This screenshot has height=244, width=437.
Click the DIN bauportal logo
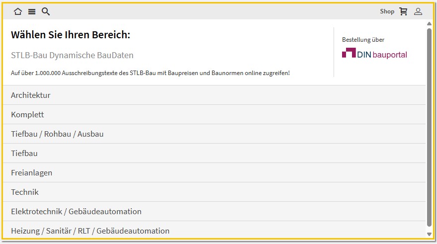tap(374, 53)
